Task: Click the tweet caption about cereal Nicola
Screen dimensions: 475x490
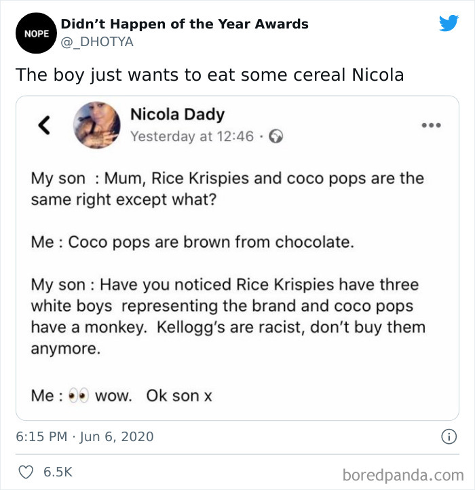Action: [210, 75]
